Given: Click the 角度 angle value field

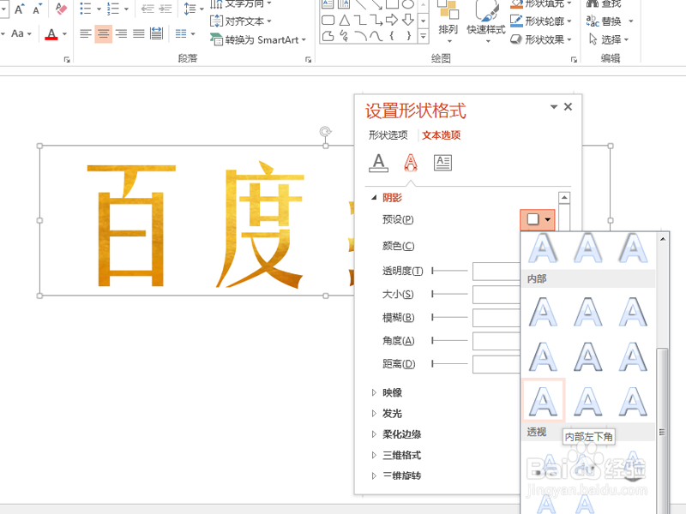Looking at the screenshot, I should 496,340.
